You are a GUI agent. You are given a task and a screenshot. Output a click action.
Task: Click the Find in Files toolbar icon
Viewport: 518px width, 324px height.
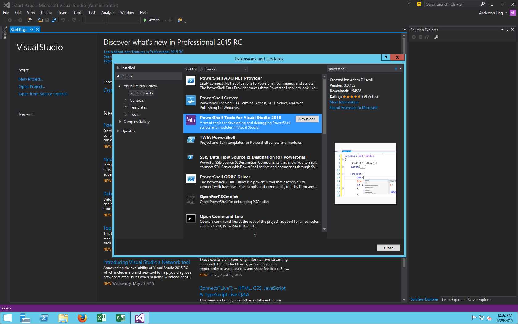180,20
